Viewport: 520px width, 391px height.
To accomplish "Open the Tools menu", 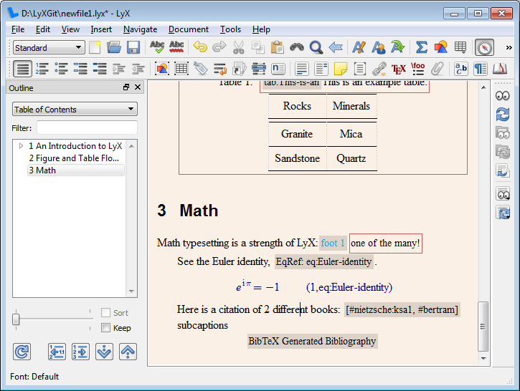I will coord(230,29).
